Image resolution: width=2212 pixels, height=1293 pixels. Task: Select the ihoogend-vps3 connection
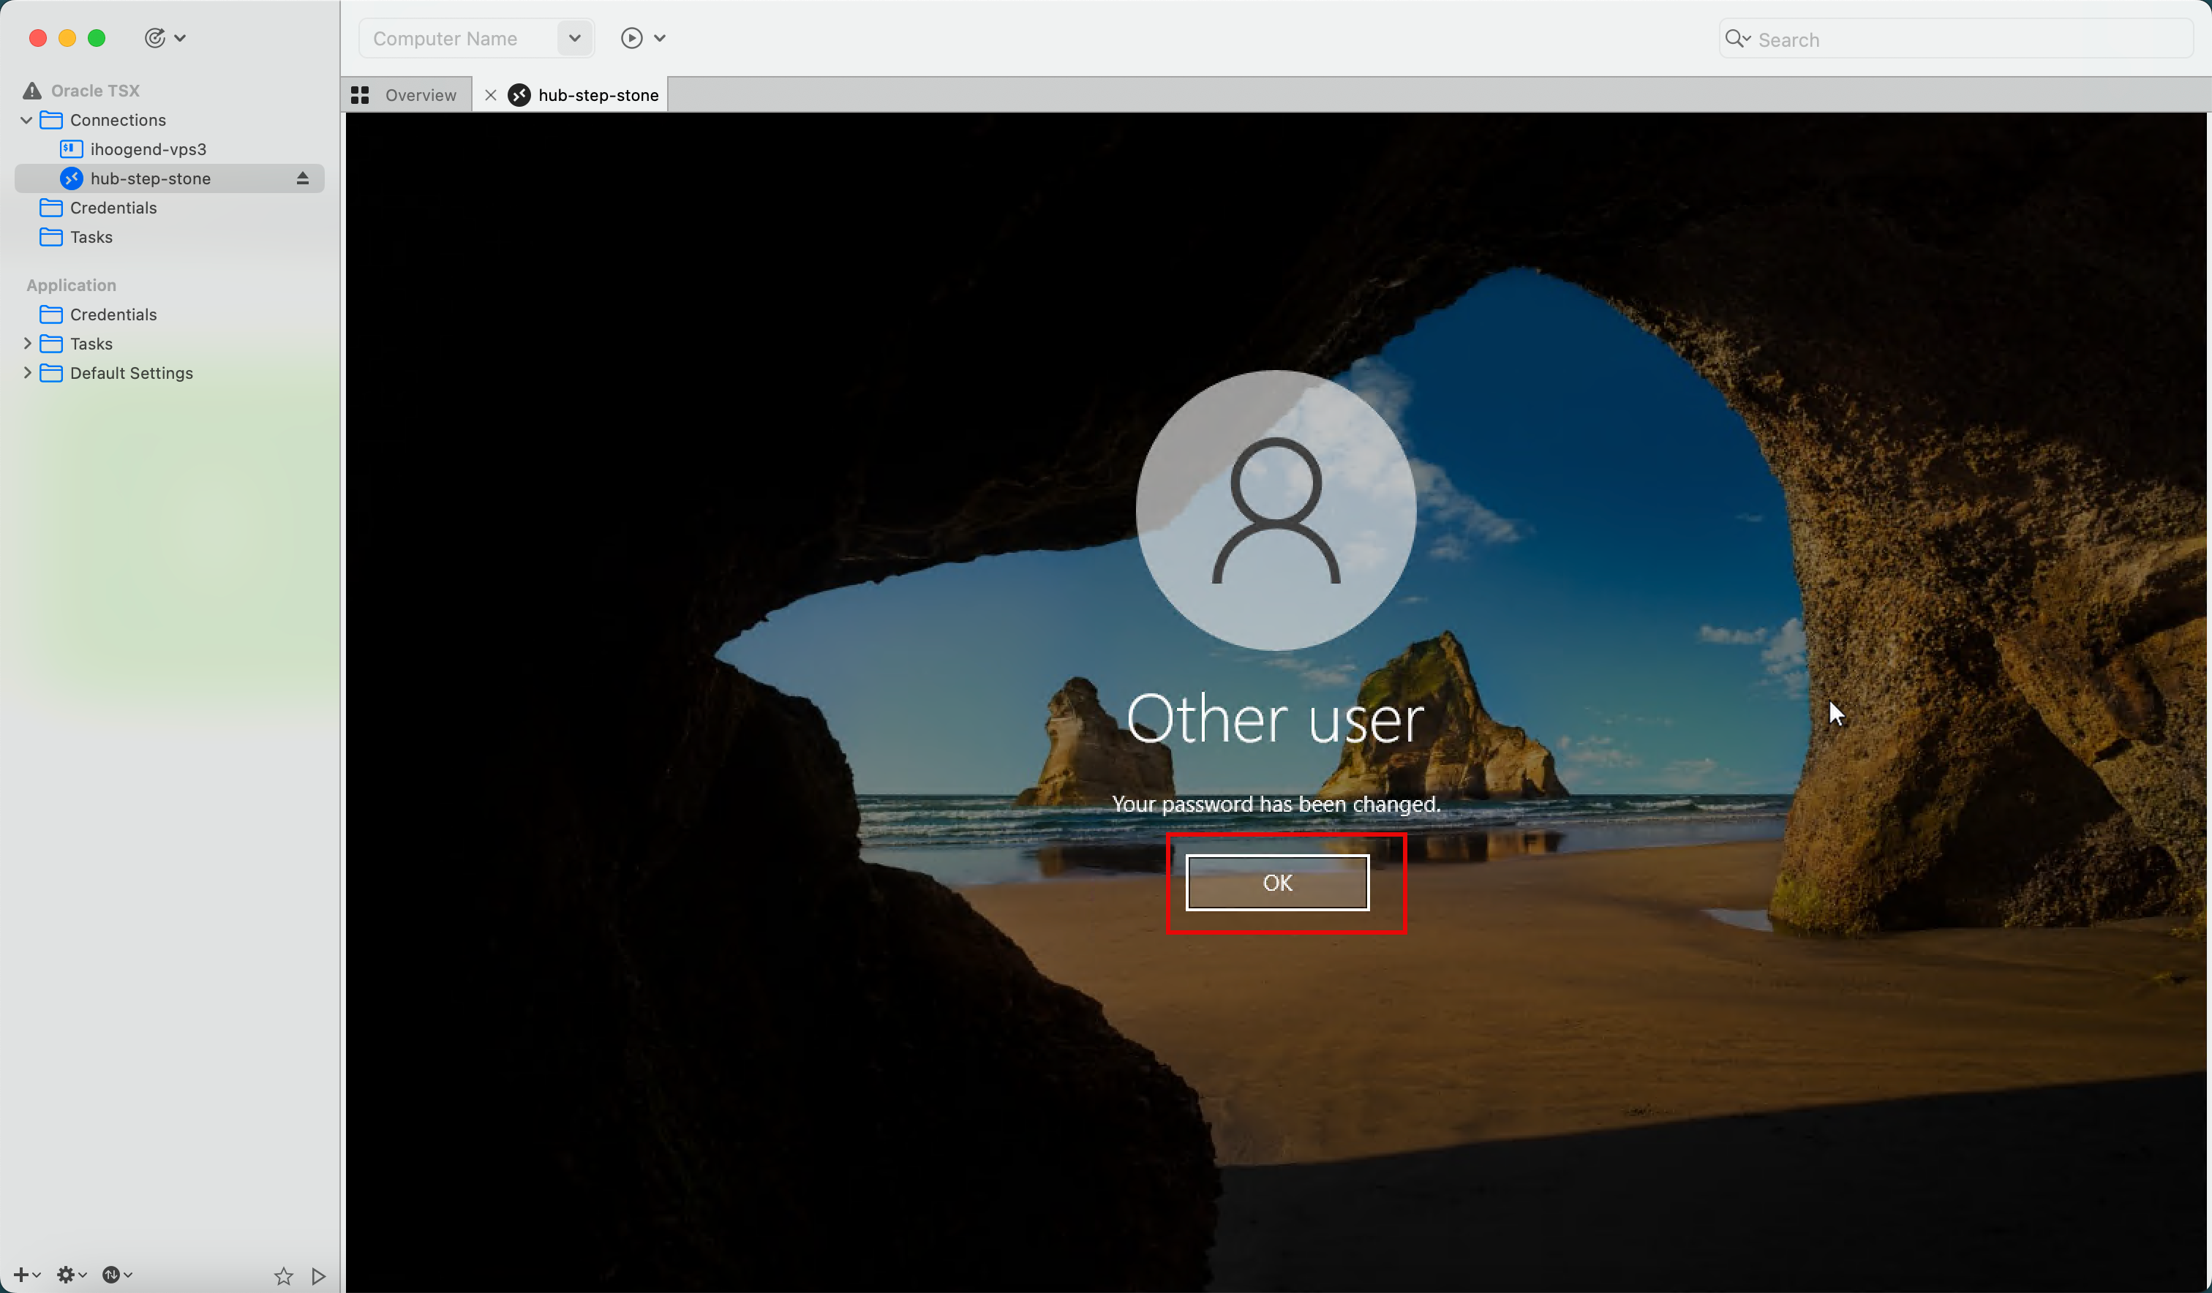click(x=149, y=148)
